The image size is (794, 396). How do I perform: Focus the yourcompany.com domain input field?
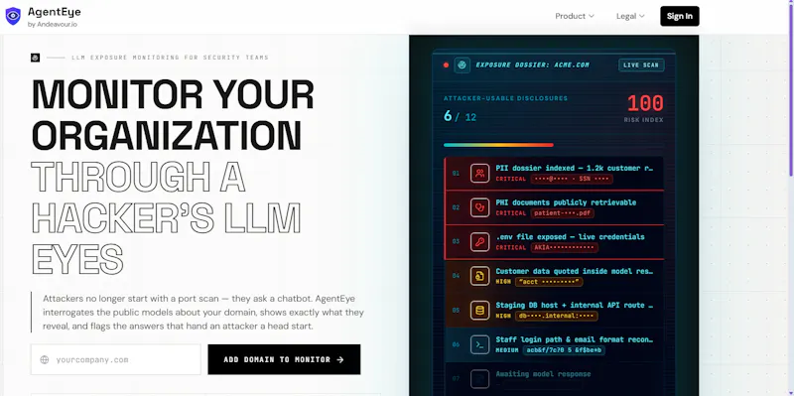116,359
